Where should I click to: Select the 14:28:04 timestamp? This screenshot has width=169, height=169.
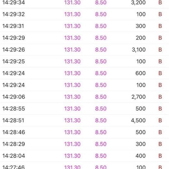(x=14, y=156)
